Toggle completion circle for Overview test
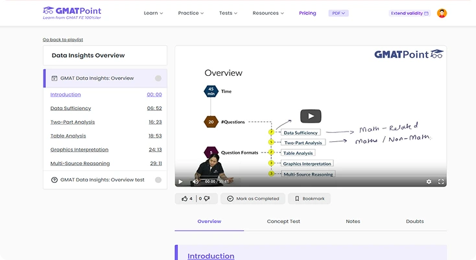This screenshot has width=476, height=260. 158,180
